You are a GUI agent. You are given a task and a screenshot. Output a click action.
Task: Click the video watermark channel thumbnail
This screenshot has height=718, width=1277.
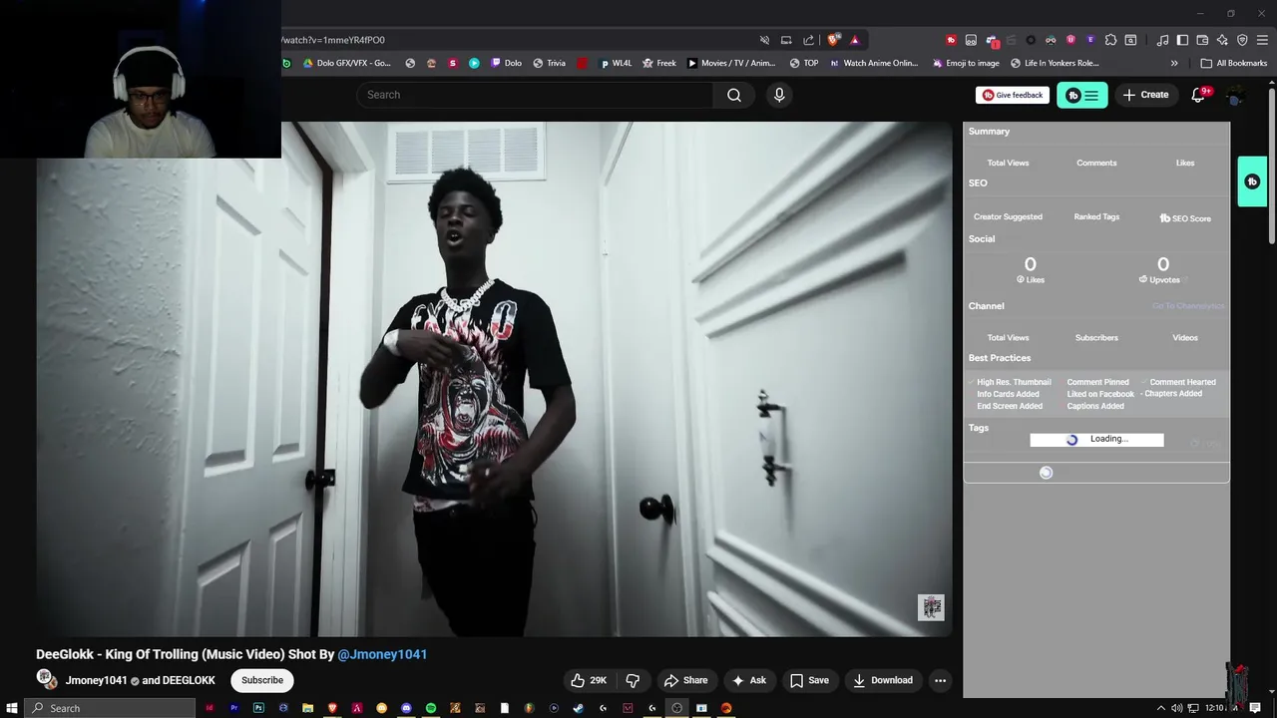tap(931, 607)
